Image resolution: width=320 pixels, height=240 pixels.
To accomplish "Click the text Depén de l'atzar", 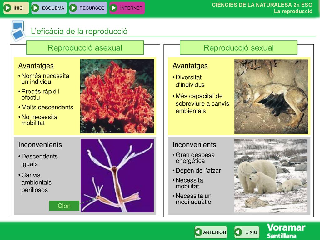I will pos(198,170).
